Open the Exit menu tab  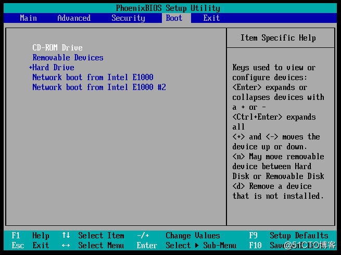[211, 18]
